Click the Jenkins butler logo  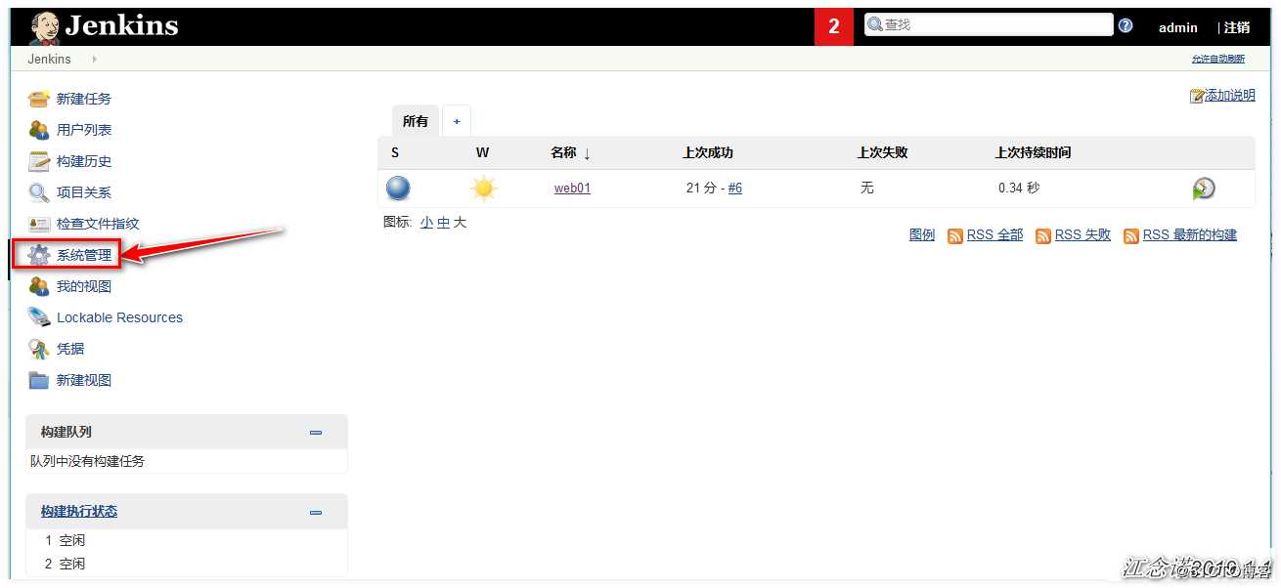click(x=44, y=27)
